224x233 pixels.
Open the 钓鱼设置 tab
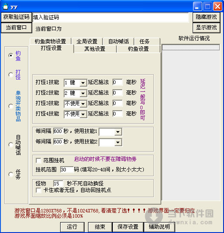(x=139, y=49)
